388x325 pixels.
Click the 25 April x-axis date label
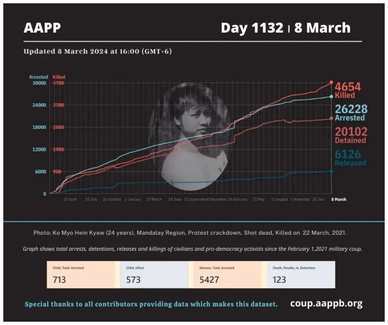point(70,200)
